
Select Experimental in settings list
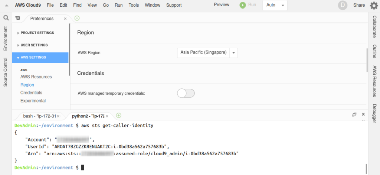tap(33, 101)
